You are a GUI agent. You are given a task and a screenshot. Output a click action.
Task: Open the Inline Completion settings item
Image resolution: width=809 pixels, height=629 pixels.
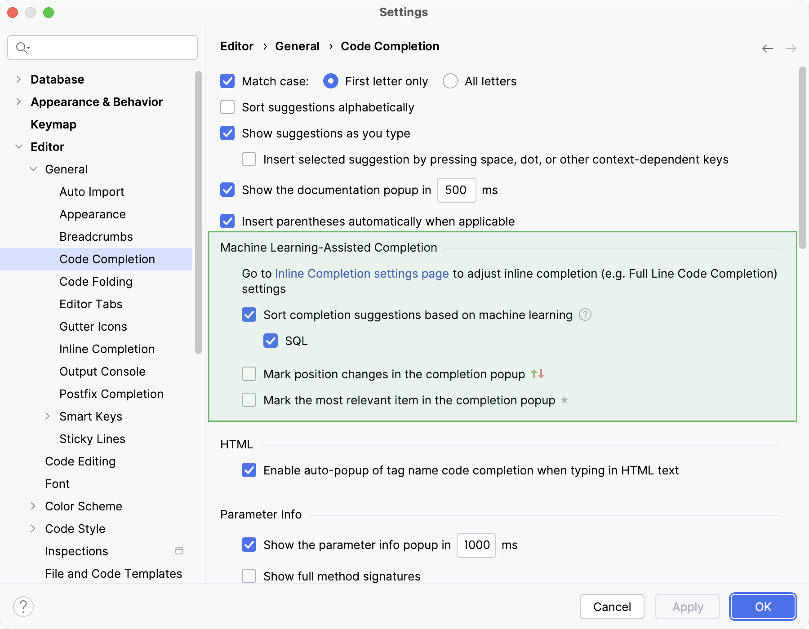click(x=107, y=349)
